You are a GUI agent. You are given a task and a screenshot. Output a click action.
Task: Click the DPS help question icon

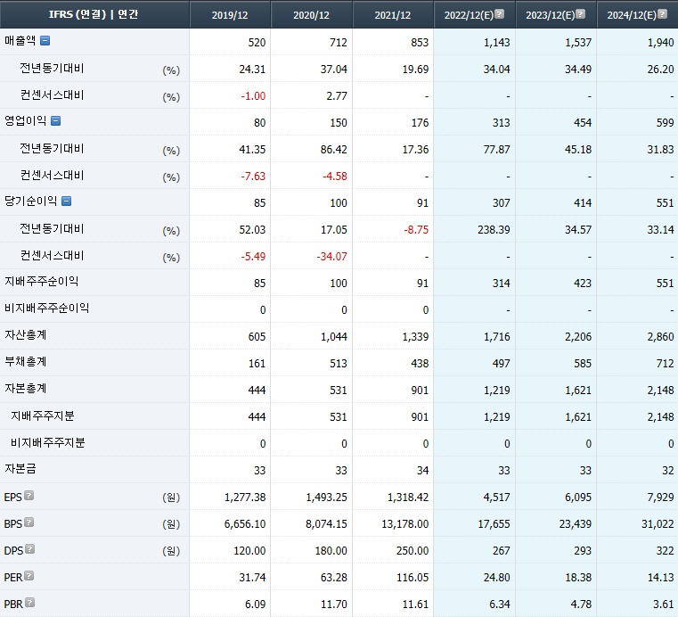pos(29,549)
